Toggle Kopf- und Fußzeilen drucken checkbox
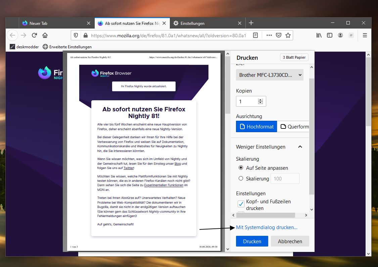Screen dimensions: 378x267 241,204
